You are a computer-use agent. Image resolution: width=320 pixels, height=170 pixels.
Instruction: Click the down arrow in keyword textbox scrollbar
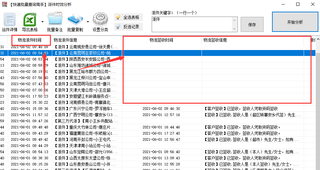[234, 29]
